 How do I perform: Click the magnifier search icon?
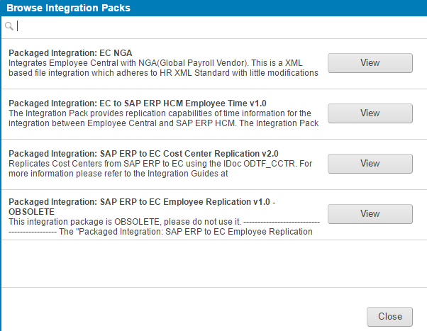point(9,26)
